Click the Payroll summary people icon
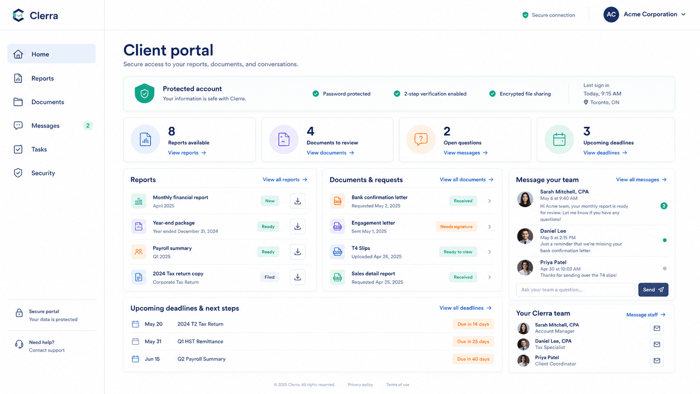The height and width of the screenshot is (394, 700). (x=139, y=252)
